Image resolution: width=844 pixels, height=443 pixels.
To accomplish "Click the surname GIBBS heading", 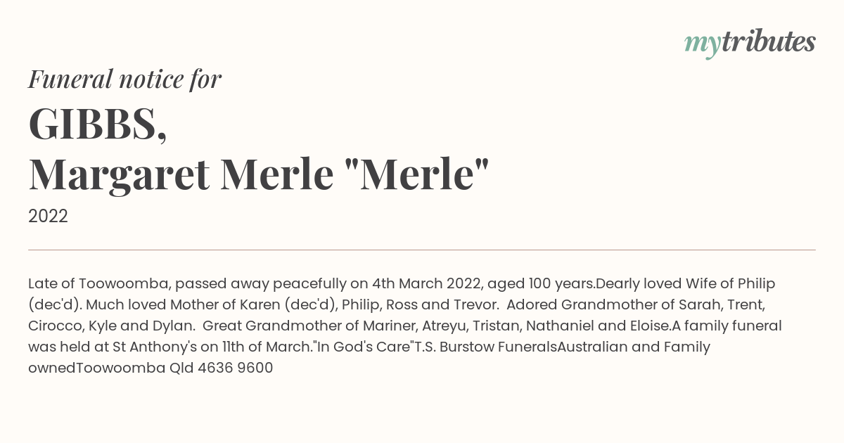I will pos(98,124).
